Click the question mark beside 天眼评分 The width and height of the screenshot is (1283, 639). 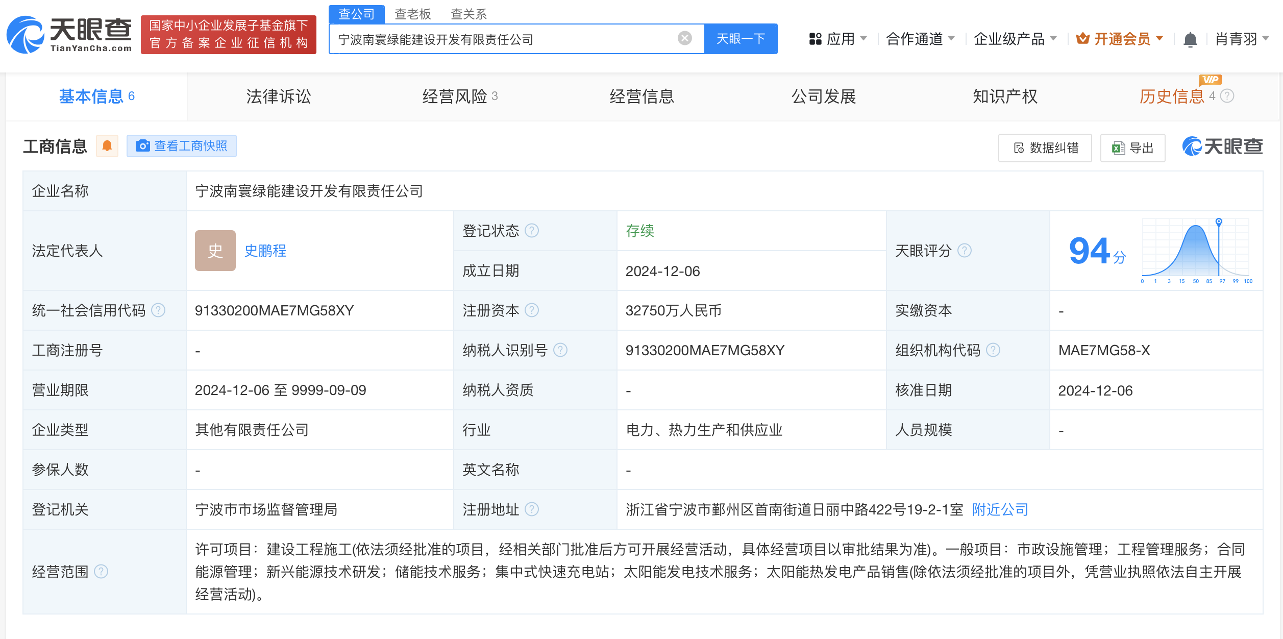pos(964,251)
